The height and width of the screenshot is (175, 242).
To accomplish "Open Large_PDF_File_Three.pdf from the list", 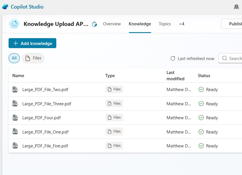I will [47, 104].
